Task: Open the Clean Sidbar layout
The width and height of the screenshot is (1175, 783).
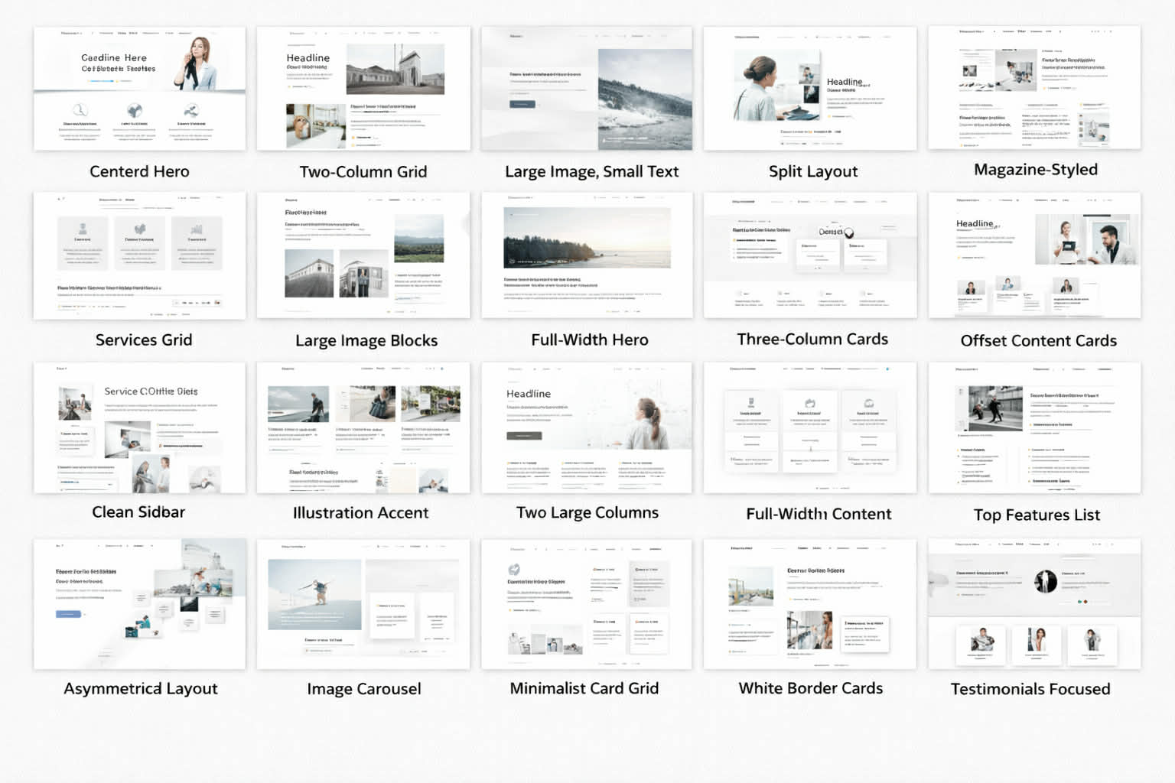Action: (x=139, y=428)
